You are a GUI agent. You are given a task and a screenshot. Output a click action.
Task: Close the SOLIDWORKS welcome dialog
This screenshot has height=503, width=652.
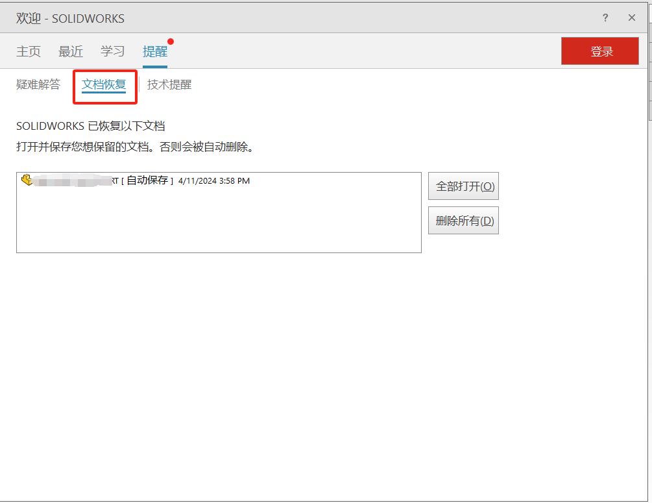point(632,18)
